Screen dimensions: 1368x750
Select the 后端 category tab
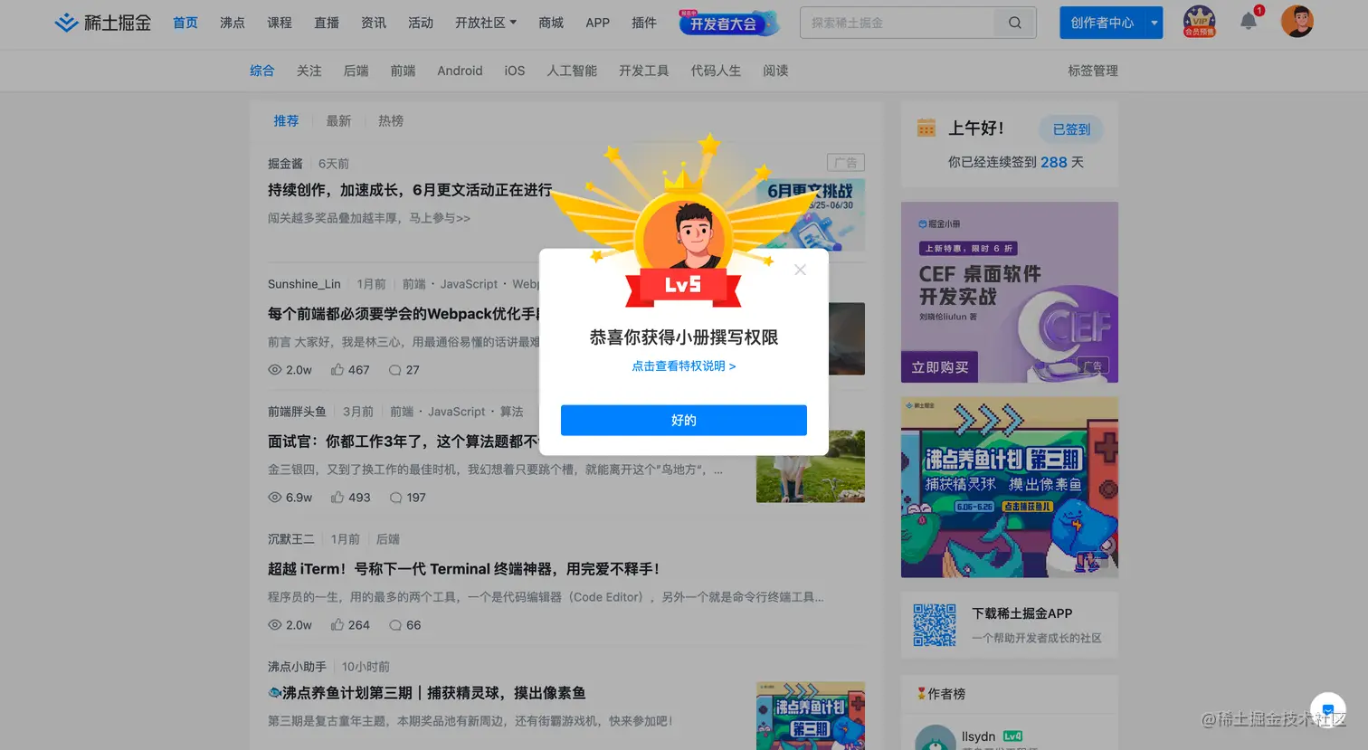356,71
